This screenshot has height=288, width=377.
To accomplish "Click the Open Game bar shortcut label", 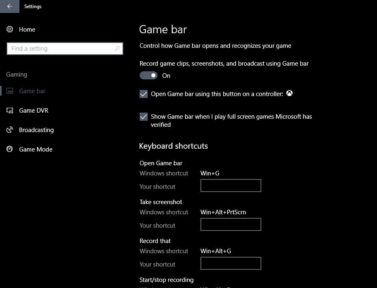I will click(x=161, y=163).
